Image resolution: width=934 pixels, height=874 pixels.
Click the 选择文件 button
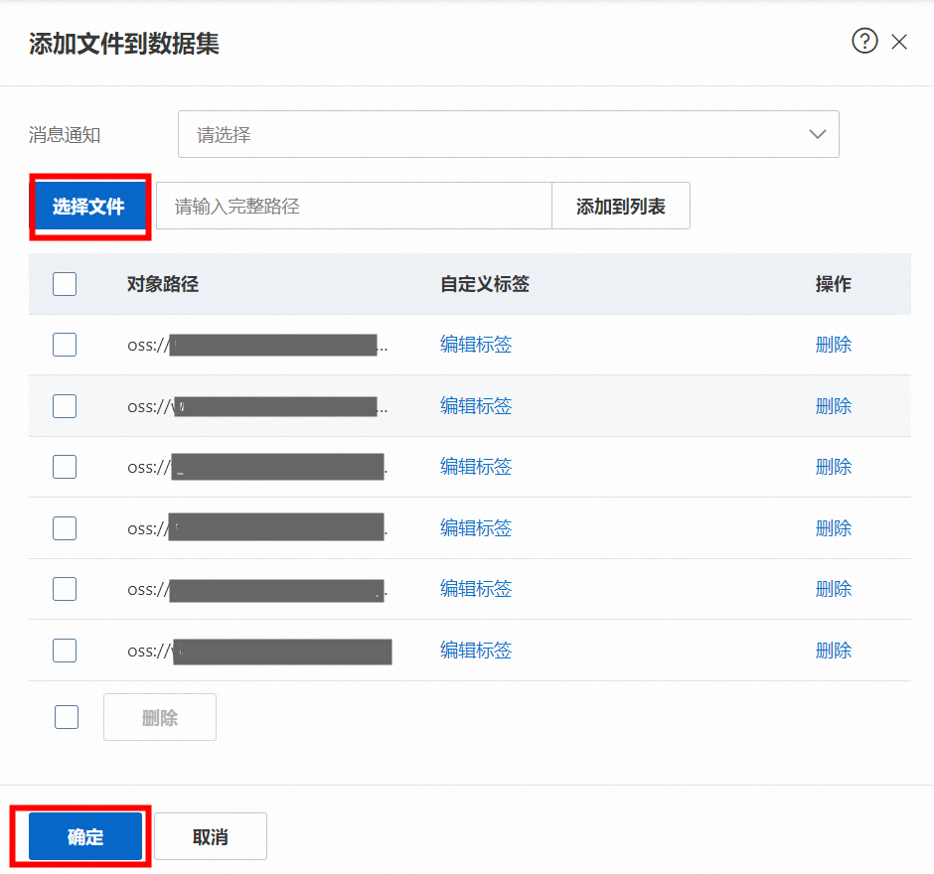click(x=89, y=206)
